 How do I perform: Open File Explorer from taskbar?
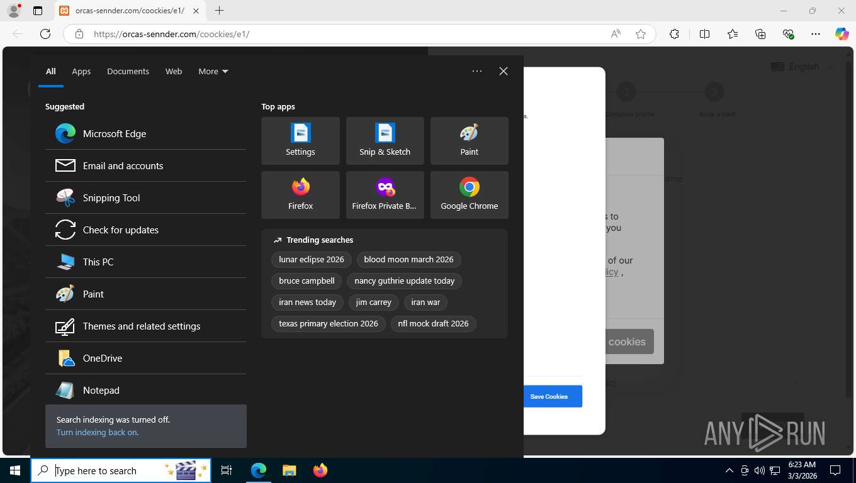(x=289, y=470)
